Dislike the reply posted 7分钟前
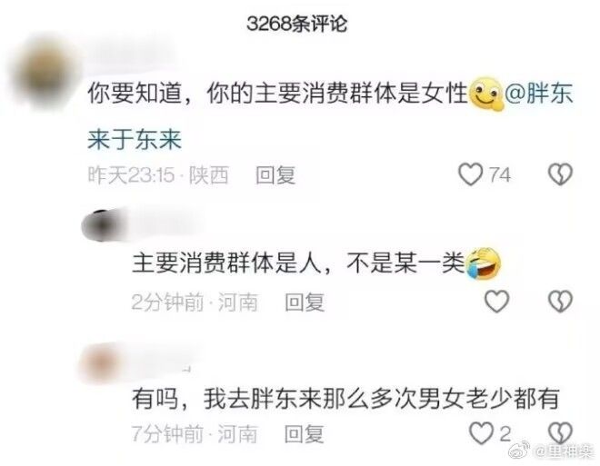600x466 pixels. 560,432
